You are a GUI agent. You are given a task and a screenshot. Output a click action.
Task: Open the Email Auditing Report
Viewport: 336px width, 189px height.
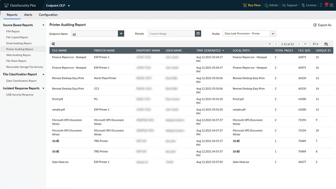[19, 43]
